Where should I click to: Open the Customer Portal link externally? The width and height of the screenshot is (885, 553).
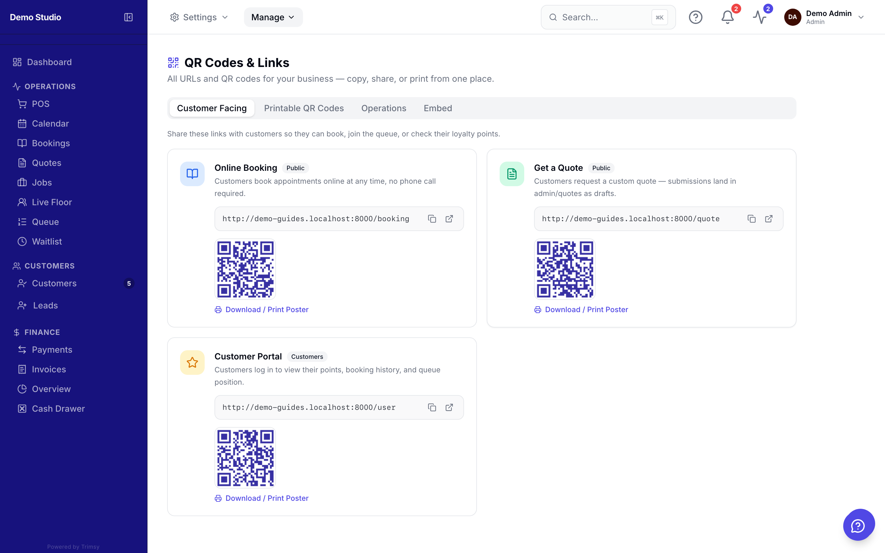click(x=449, y=407)
